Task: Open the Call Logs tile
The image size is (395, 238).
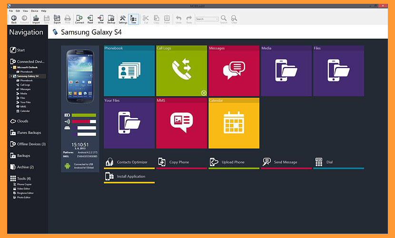Action: tap(182, 71)
